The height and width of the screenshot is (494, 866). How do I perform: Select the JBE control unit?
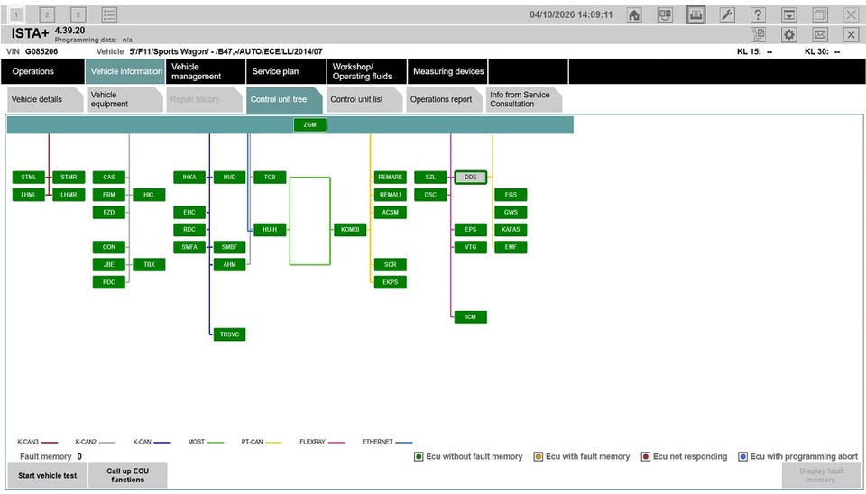(x=109, y=264)
